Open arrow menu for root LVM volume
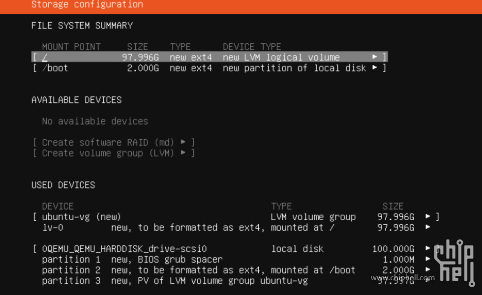The width and height of the screenshot is (482, 295). pyautogui.click(x=374, y=57)
